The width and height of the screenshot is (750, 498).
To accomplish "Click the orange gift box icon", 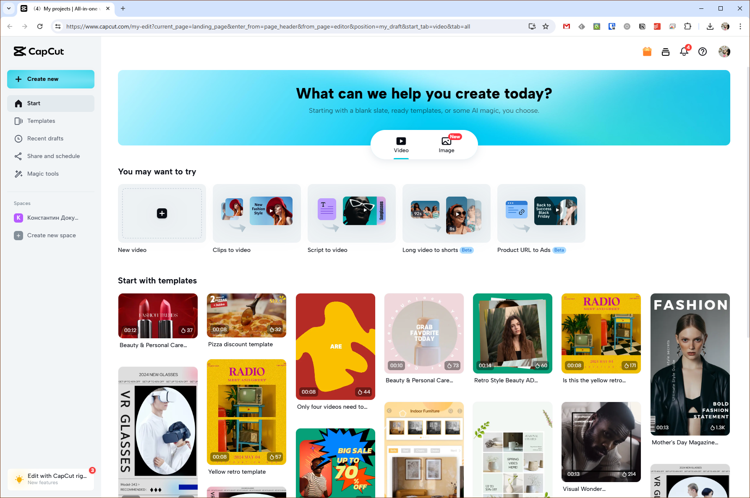I will [x=647, y=52].
